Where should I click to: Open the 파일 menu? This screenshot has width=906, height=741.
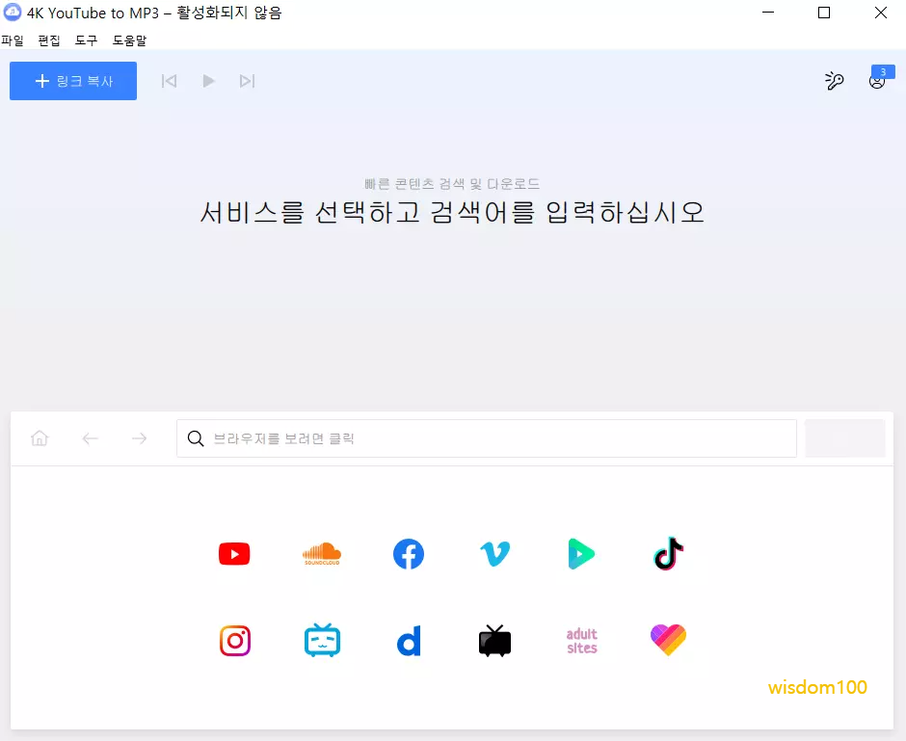13,40
